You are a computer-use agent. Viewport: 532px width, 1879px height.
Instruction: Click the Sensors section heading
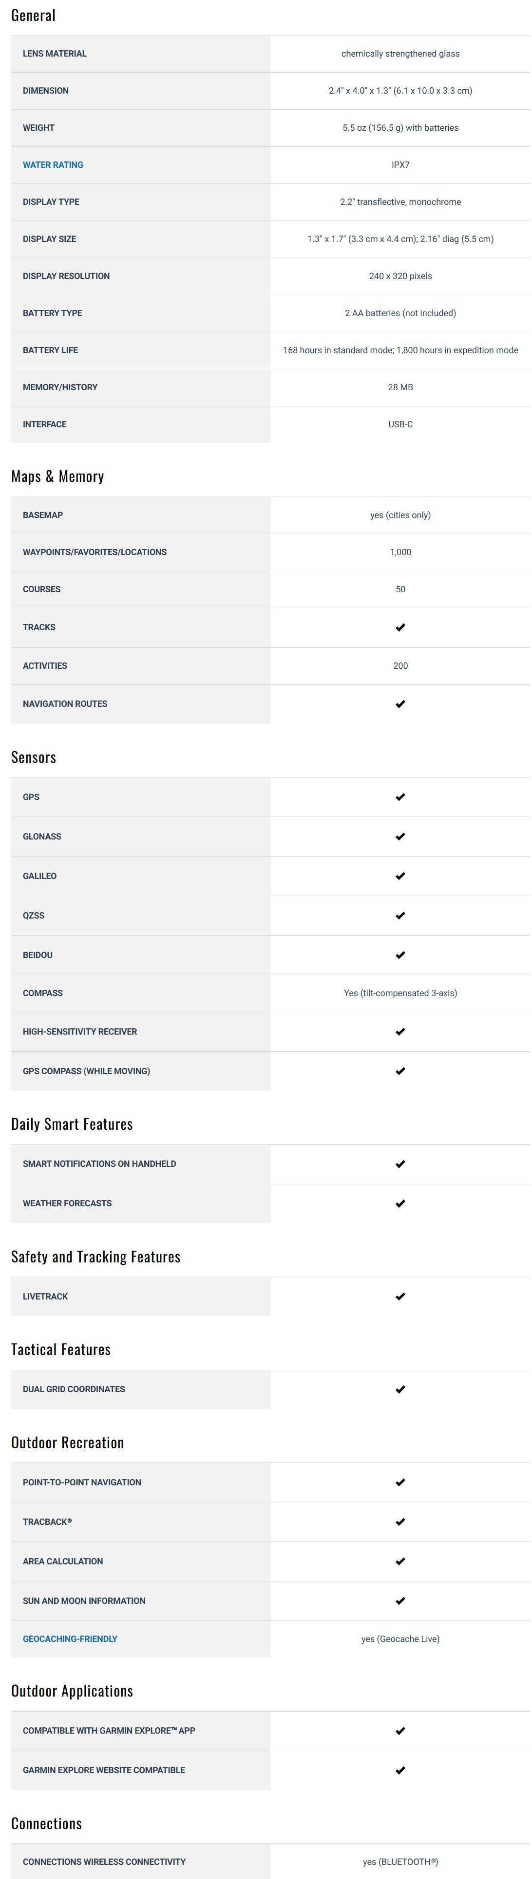pos(34,757)
